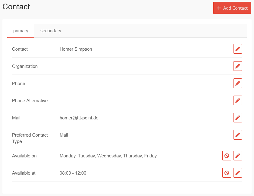Edit the Available at time range

point(237,173)
